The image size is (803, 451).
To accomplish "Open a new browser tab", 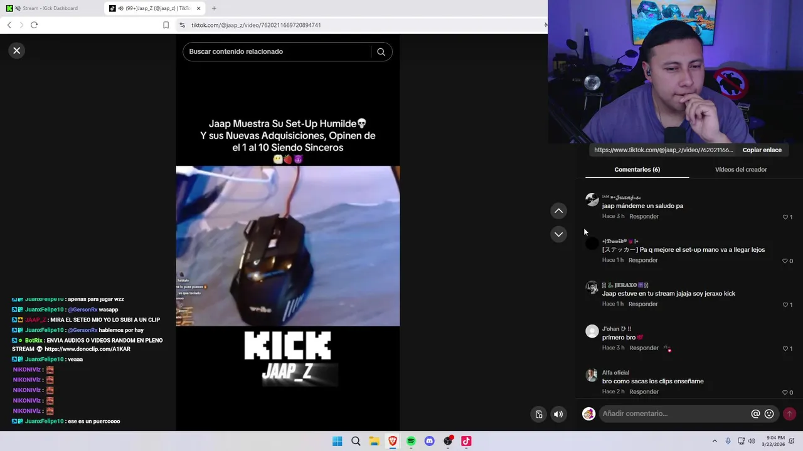I will [x=214, y=8].
